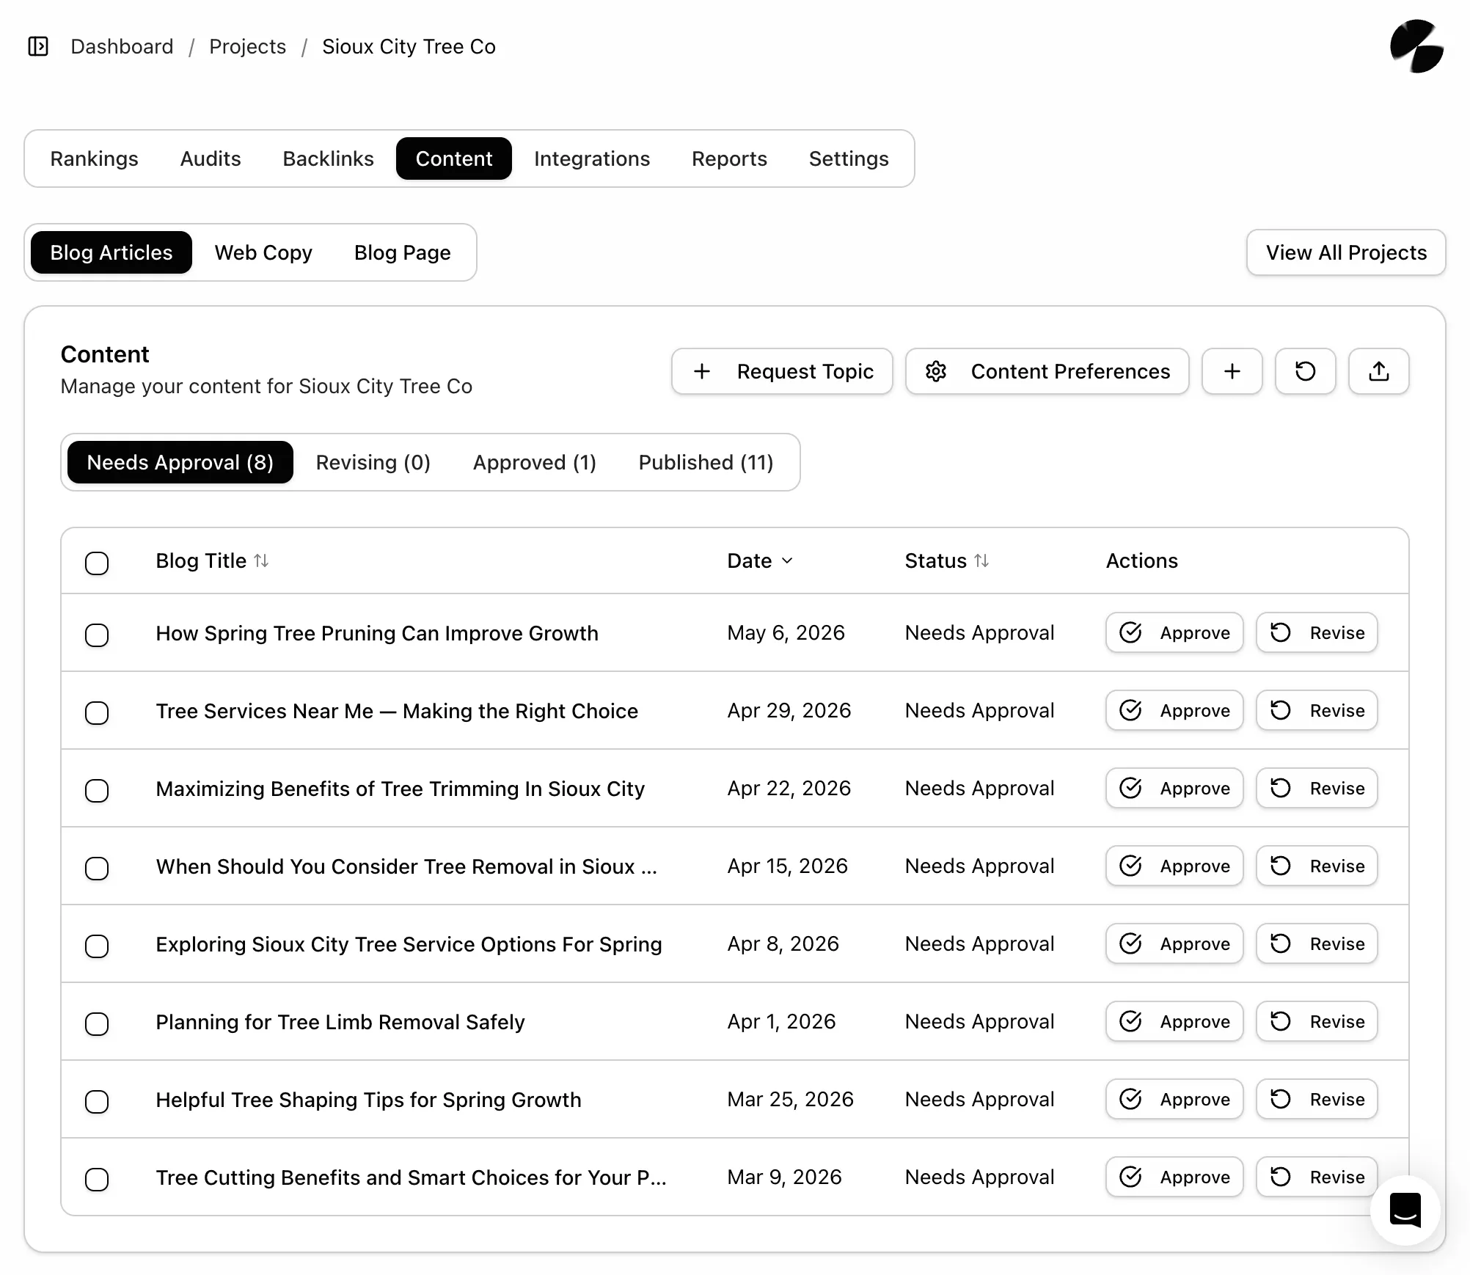Show Needs Approval (8) articles
The width and height of the screenshot is (1470, 1275).
pos(180,462)
